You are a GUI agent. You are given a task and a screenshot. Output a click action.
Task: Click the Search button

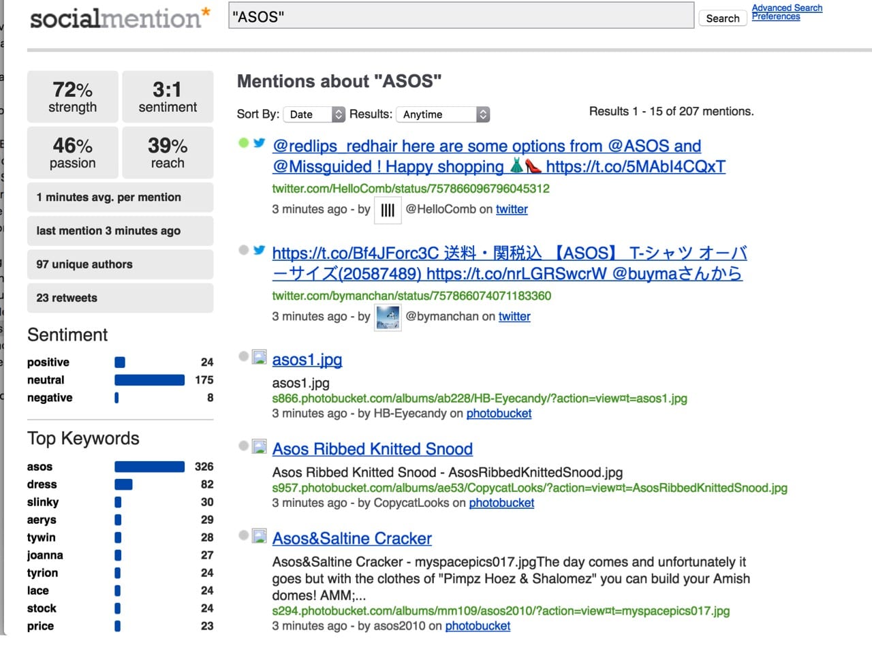[x=723, y=18]
